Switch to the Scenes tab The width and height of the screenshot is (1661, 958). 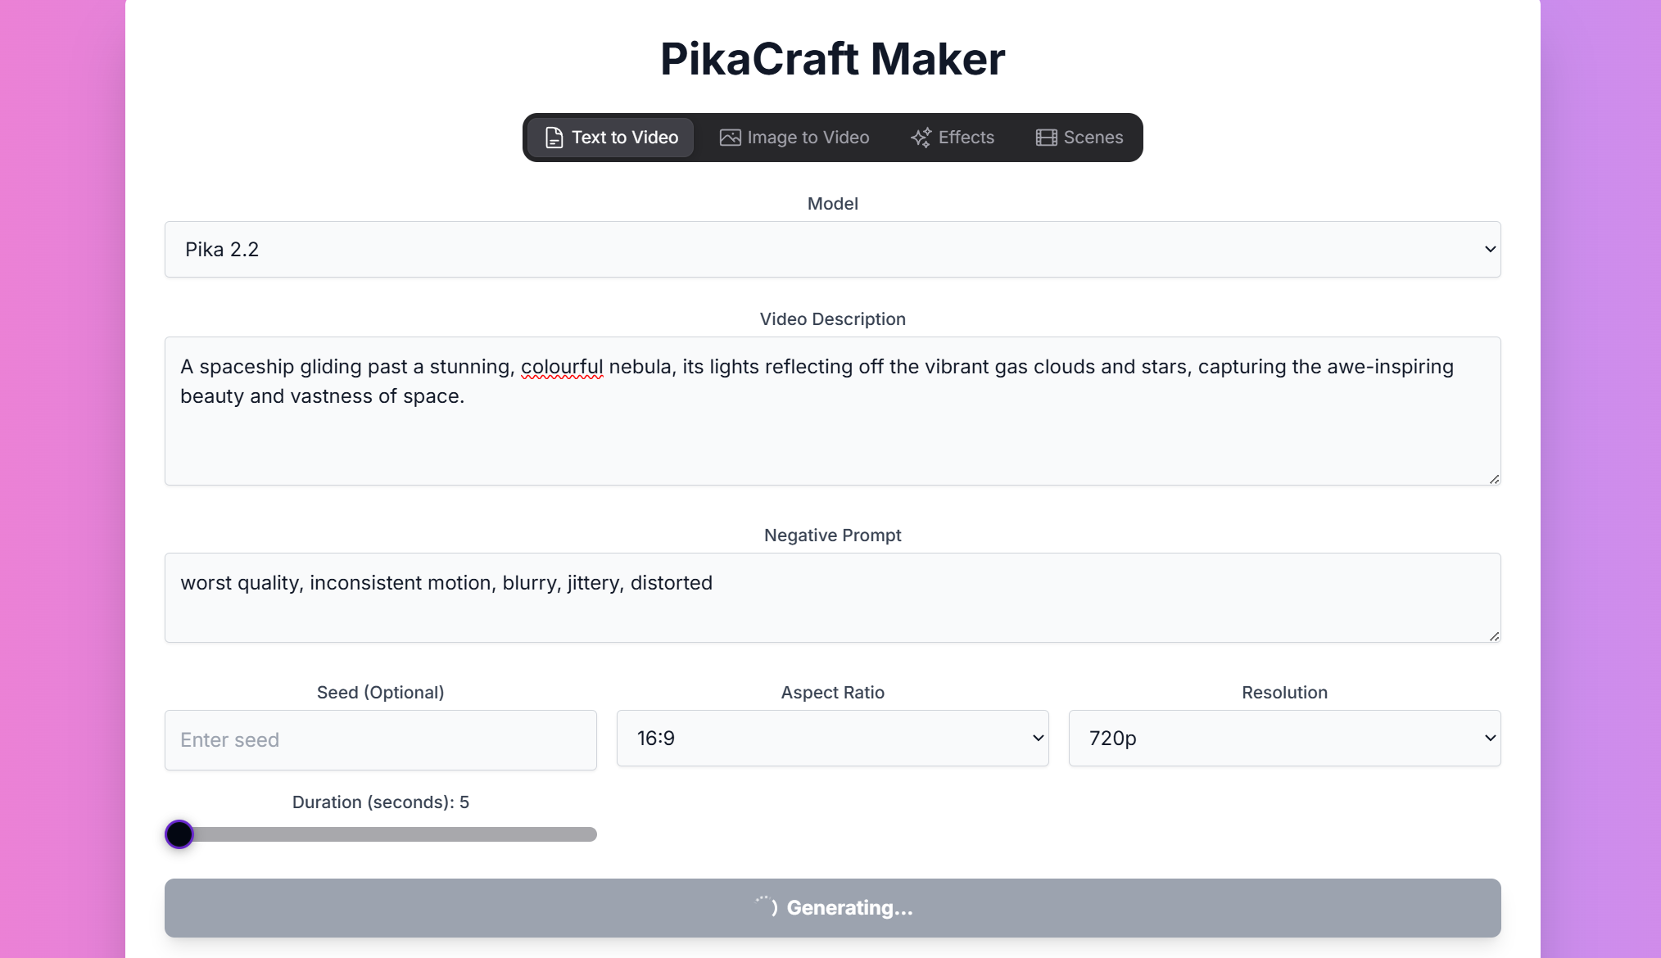pos(1079,138)
